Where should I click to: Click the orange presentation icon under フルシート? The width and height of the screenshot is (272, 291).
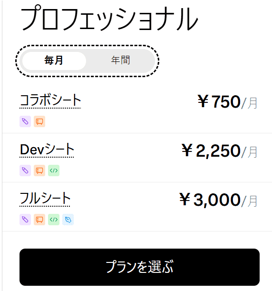pos(39,220)
